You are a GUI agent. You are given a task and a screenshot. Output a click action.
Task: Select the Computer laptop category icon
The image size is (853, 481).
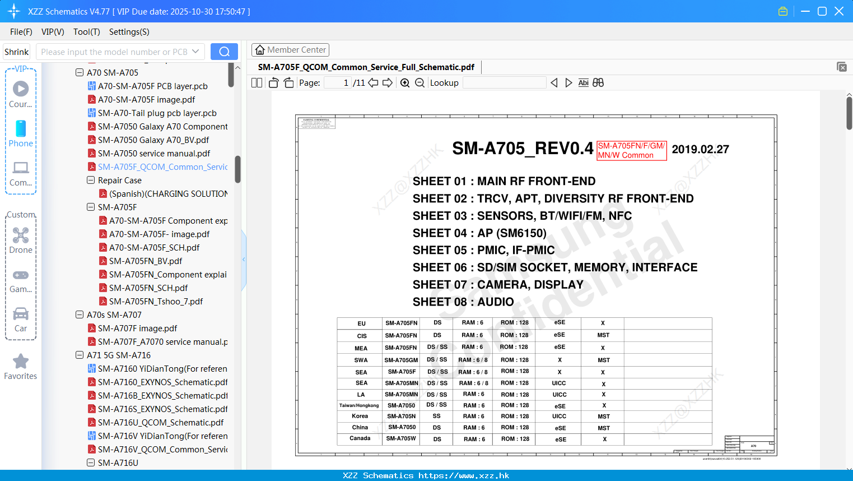[x=21, y=168]
